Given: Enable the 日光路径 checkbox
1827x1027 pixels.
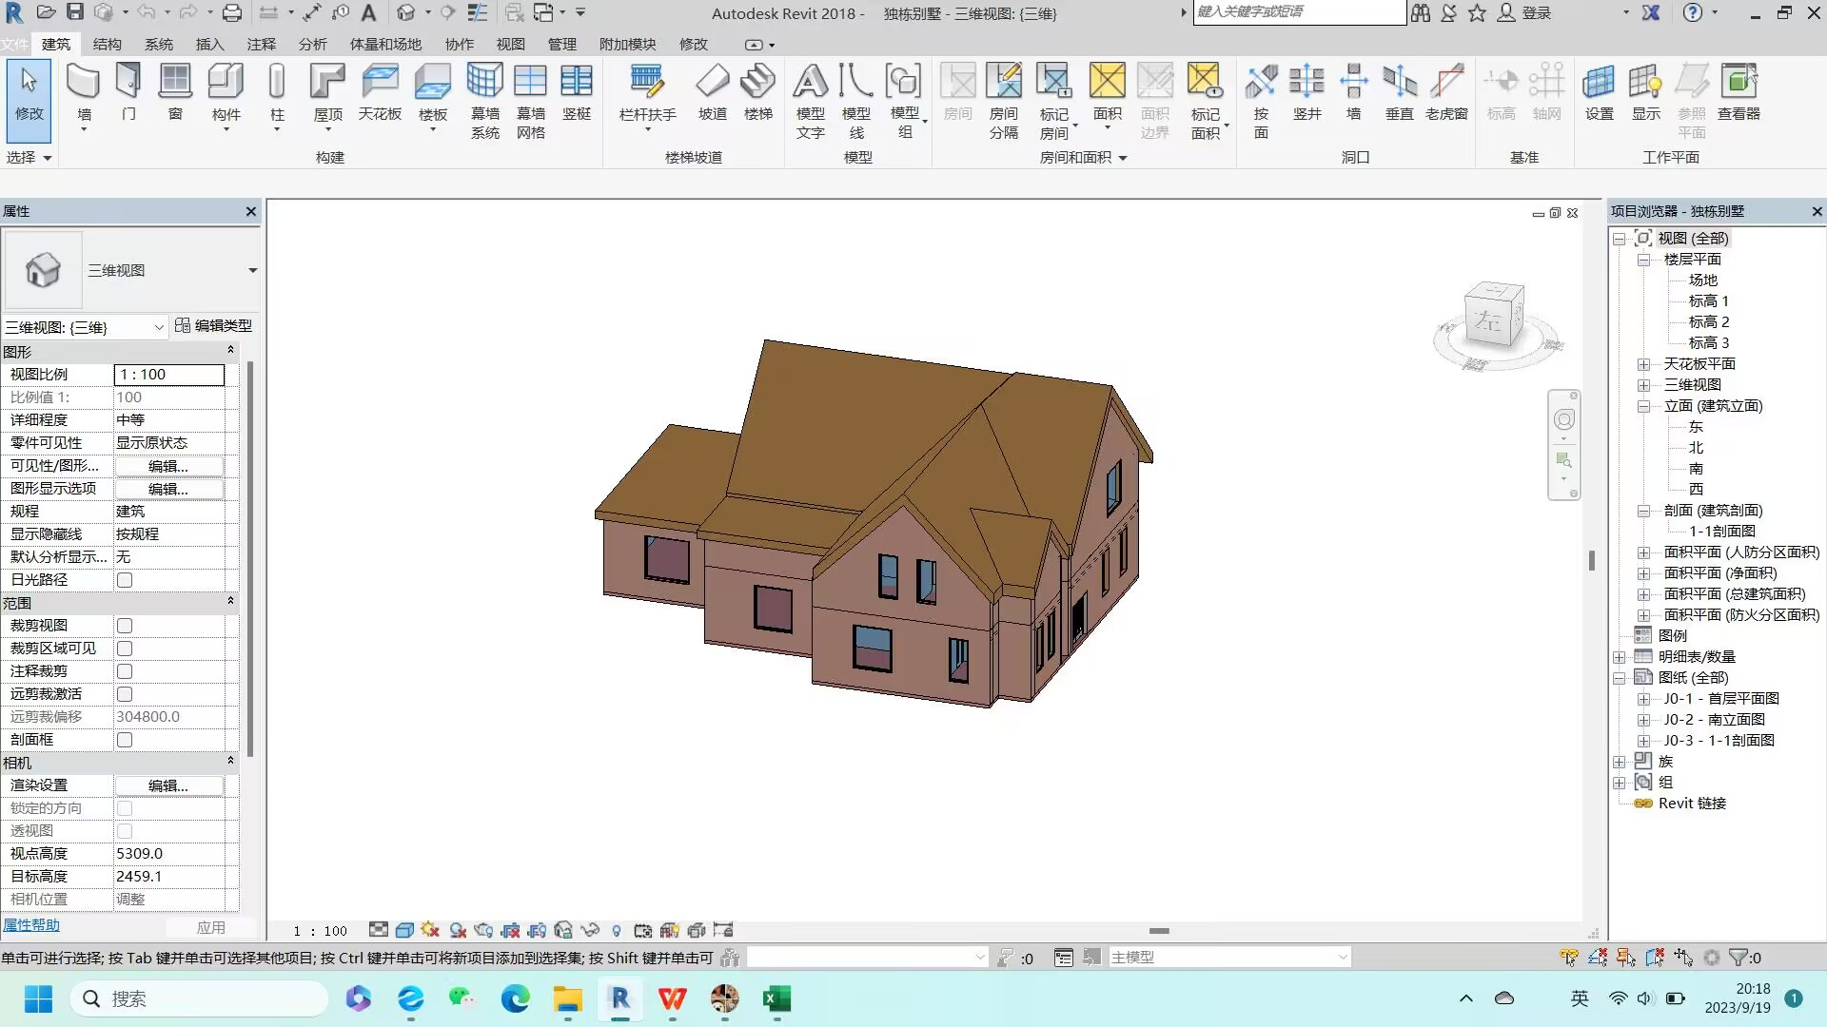Looking at the screenshot, I should point(125,580).
